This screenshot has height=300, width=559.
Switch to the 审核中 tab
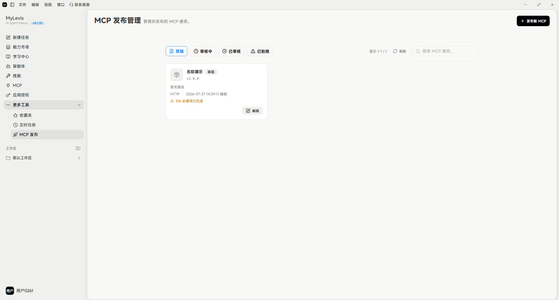[203, 51]
